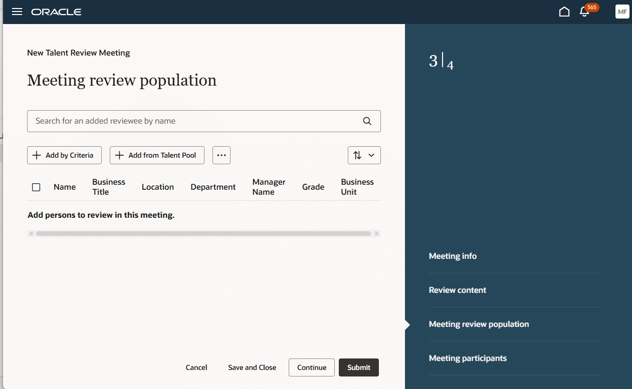Viewport: 632px width, 389px height.
Task: Go to the Home page icon
Action: pyautogui.click(x=564, y=12)
